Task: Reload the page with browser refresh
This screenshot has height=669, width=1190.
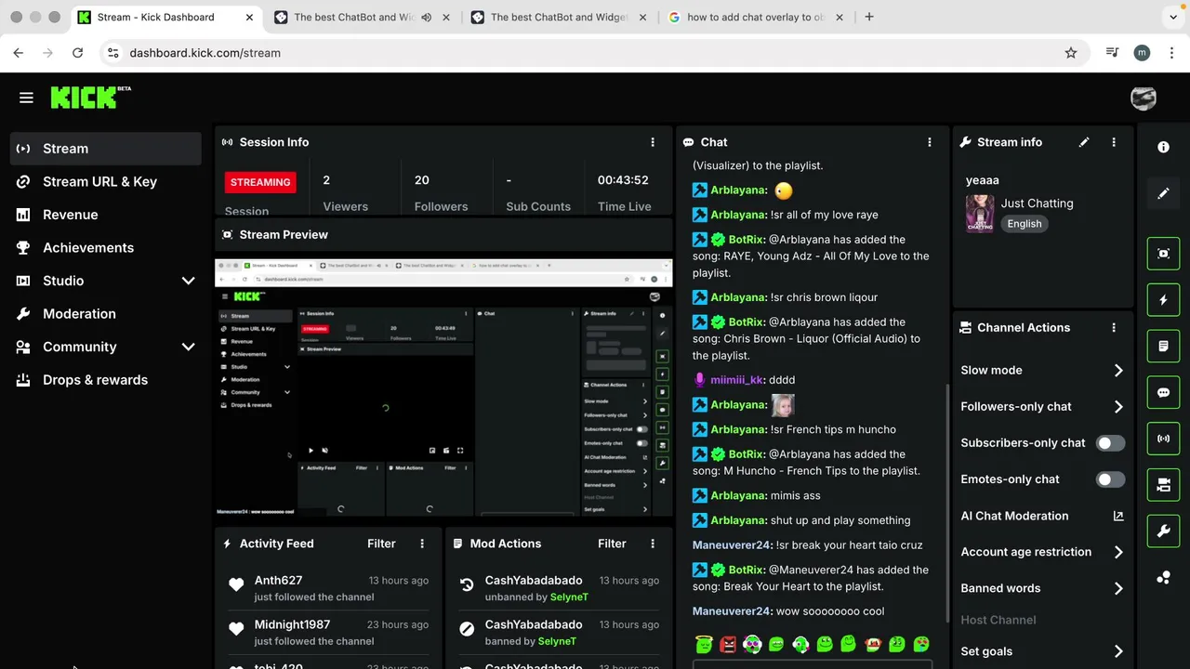Action: pyautogui.click(x=78, y=53)
